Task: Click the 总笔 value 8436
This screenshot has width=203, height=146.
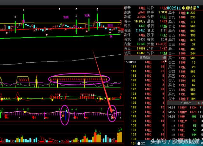Action: [142, 39]
